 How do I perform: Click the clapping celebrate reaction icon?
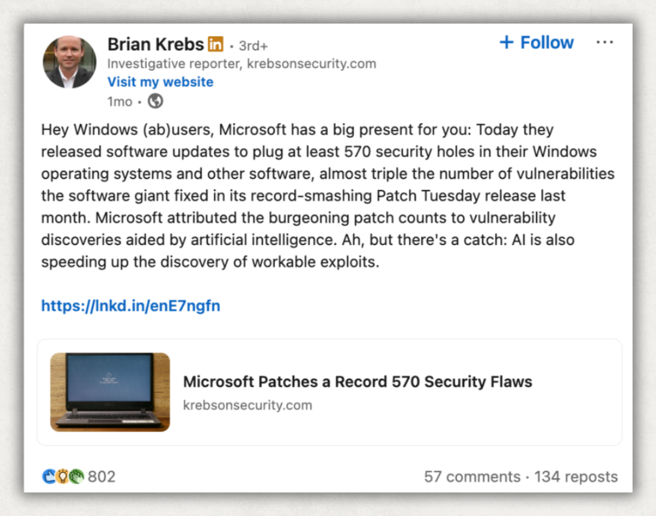click(x=76, y=477)
